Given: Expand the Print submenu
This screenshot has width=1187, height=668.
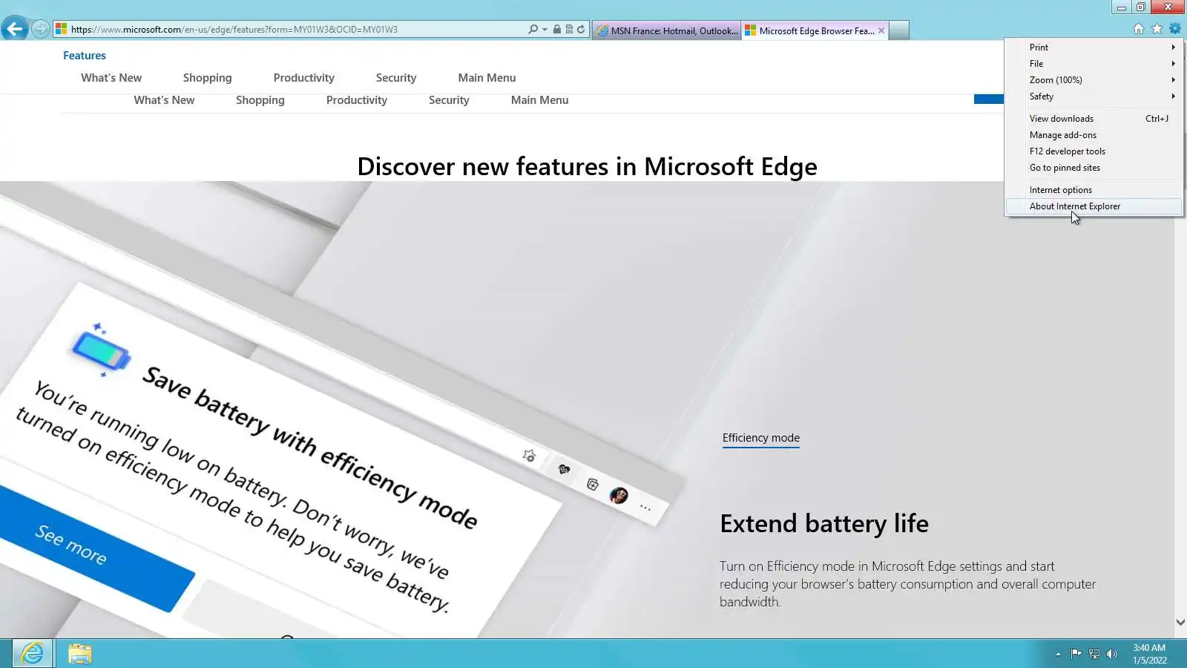Looking at the screenshot, I should coord(1094,48).
